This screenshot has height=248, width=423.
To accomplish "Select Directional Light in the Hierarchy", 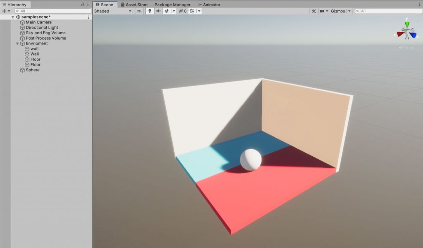I will (x=42, y=28).
